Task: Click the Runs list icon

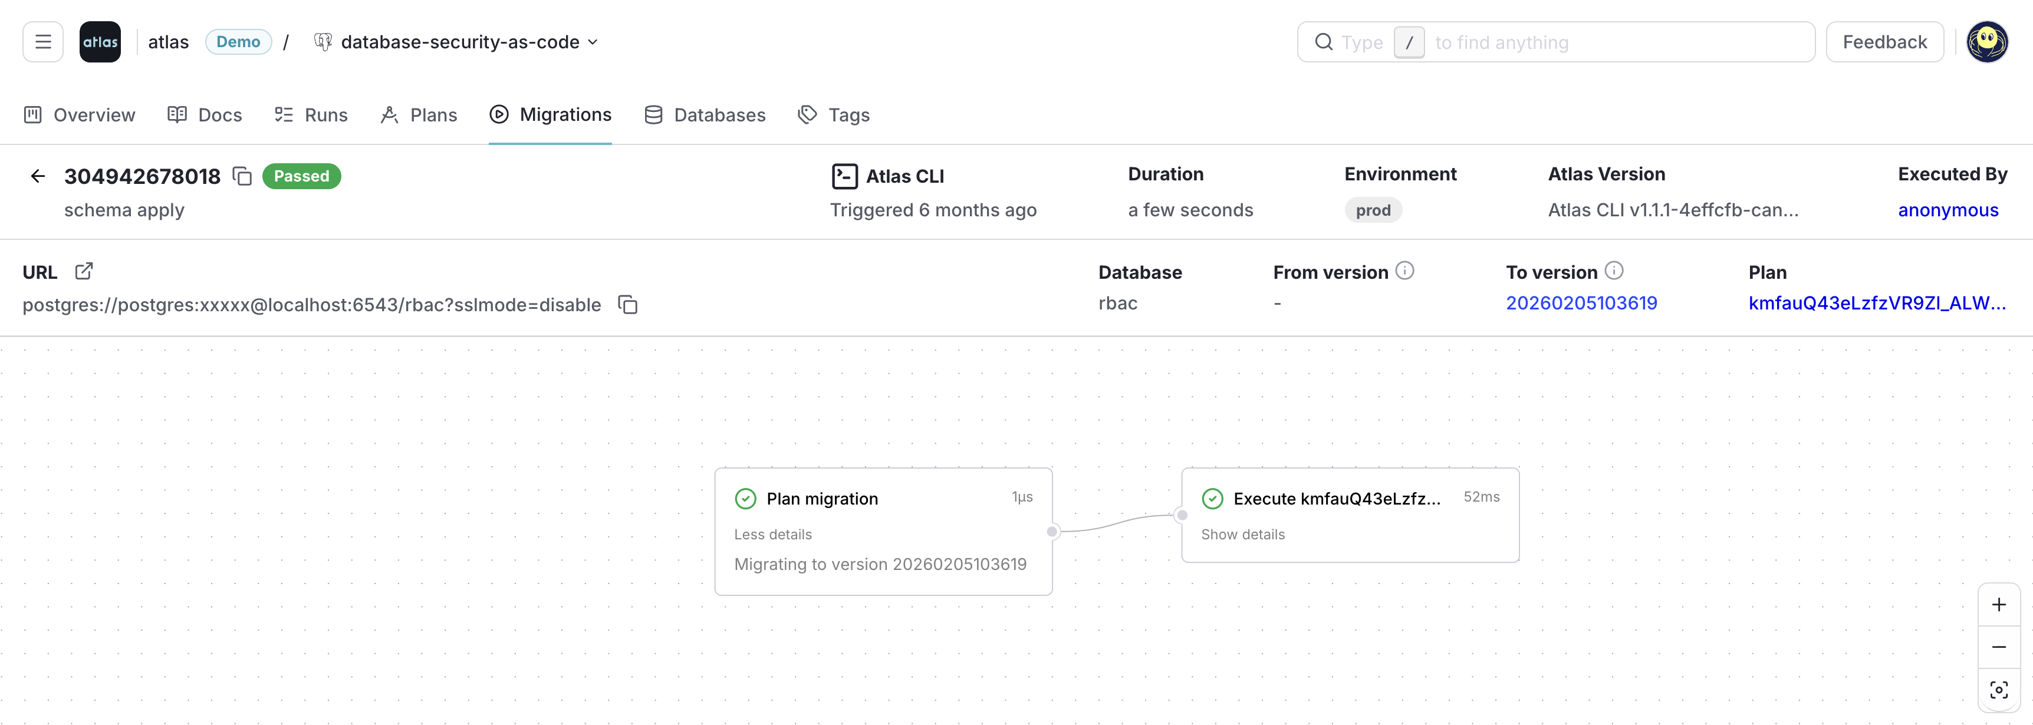Action: point(284,115)
